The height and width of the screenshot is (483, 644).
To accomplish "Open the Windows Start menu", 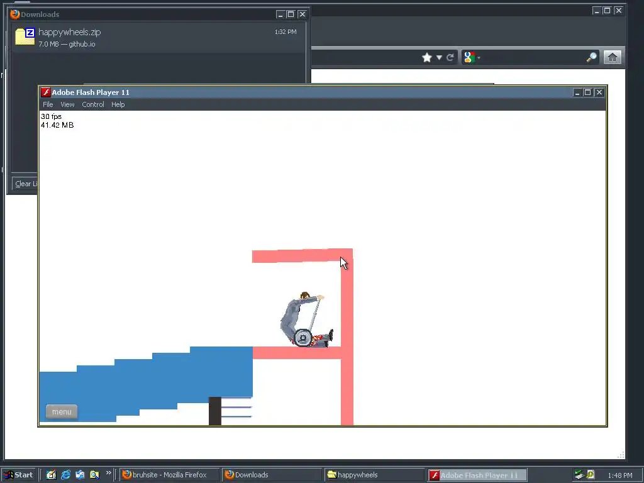I will pyautogui.click(x=18, y=475).
